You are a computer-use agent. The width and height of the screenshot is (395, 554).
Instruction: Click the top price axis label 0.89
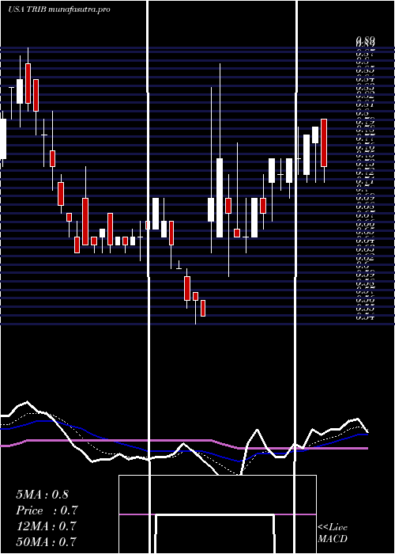(365, 40)
